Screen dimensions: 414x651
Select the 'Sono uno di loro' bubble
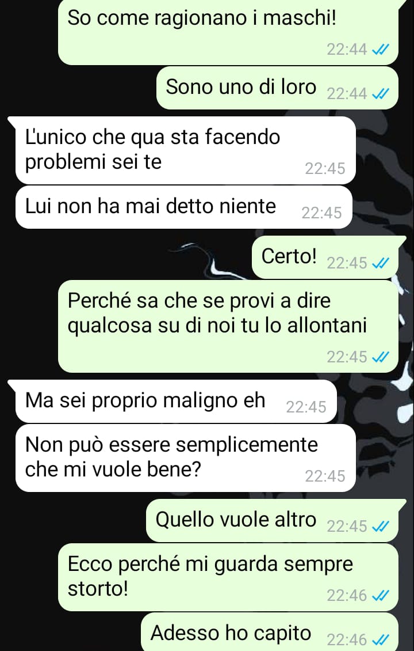[277, 88]
